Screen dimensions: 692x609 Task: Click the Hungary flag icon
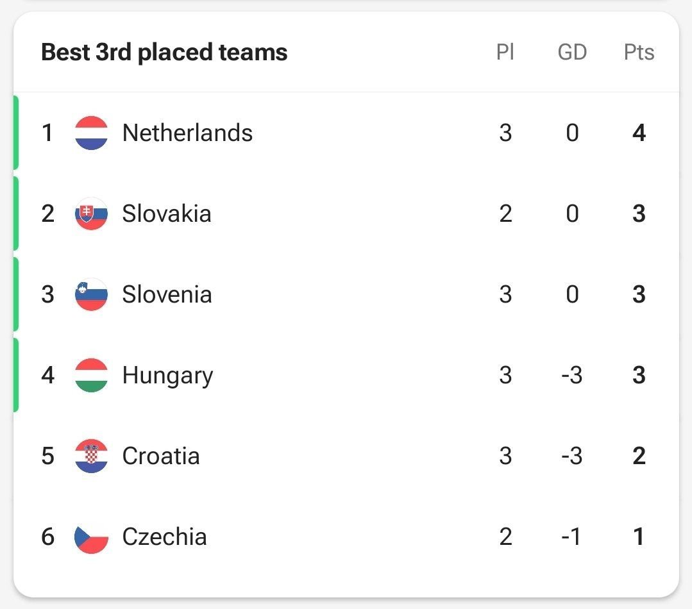point(91,375)
